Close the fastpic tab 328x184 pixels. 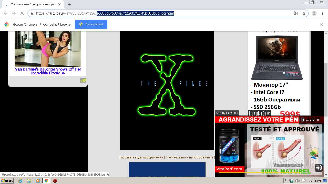click(60, 4)
